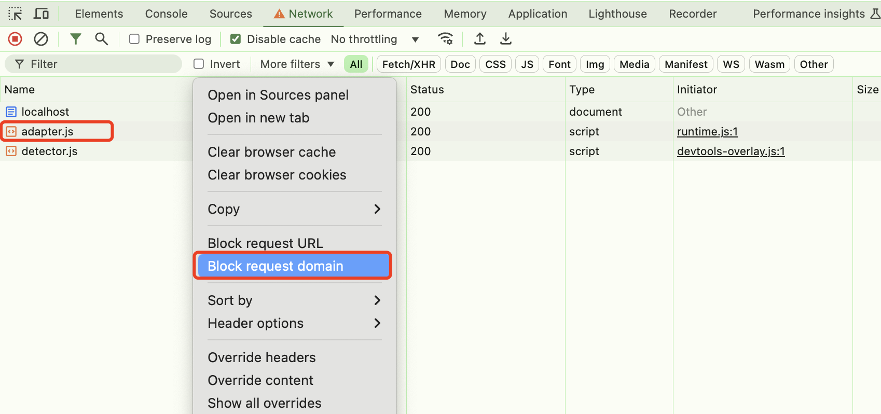Select the All filter chip
This screenshot has height=414, width=881.
coord(356,64)
